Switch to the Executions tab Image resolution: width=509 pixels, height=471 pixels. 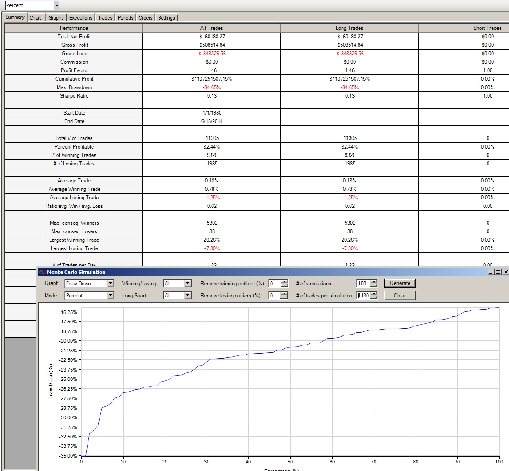coord(80,18)
